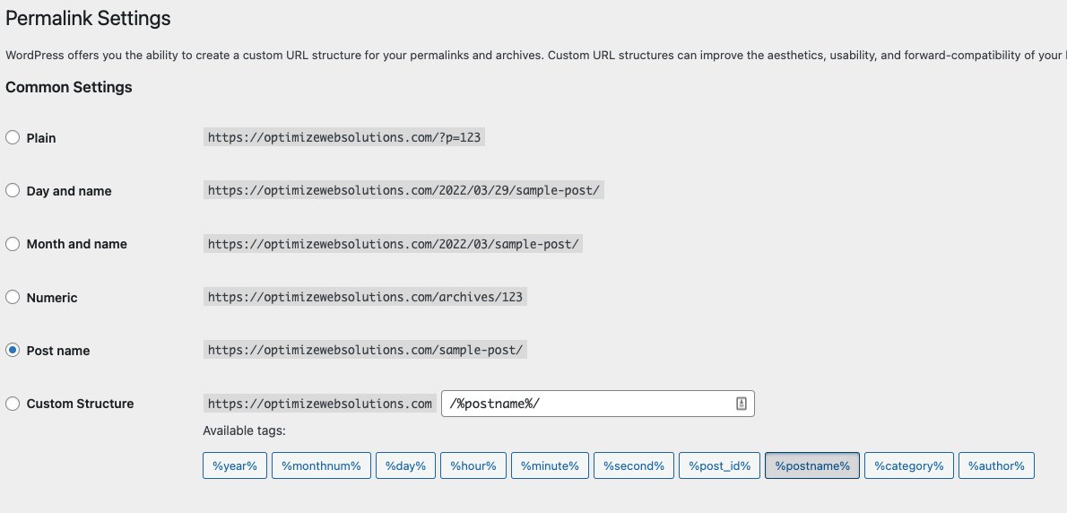Click the Available tags caption
The width and height of the screenshot is (1067, 513).
(x=244, y=430)
